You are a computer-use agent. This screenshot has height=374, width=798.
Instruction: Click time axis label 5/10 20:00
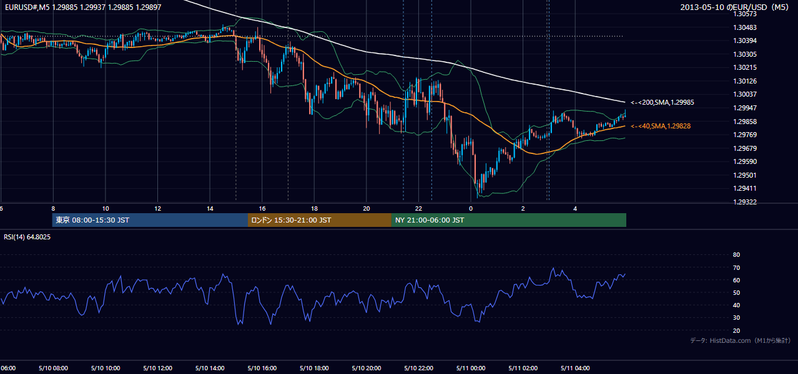(367, 368)
